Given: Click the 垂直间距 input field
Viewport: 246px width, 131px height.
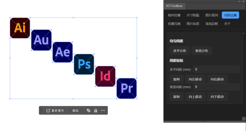Looking at the screenshot, I should [x=216, y=87].
